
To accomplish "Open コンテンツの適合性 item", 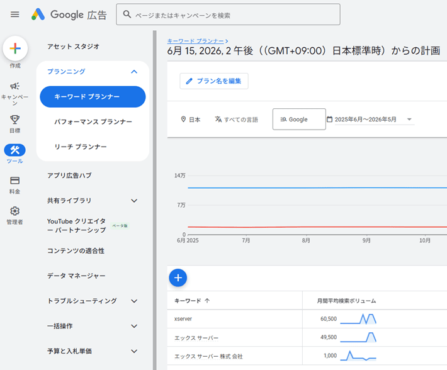I will 76,251.
